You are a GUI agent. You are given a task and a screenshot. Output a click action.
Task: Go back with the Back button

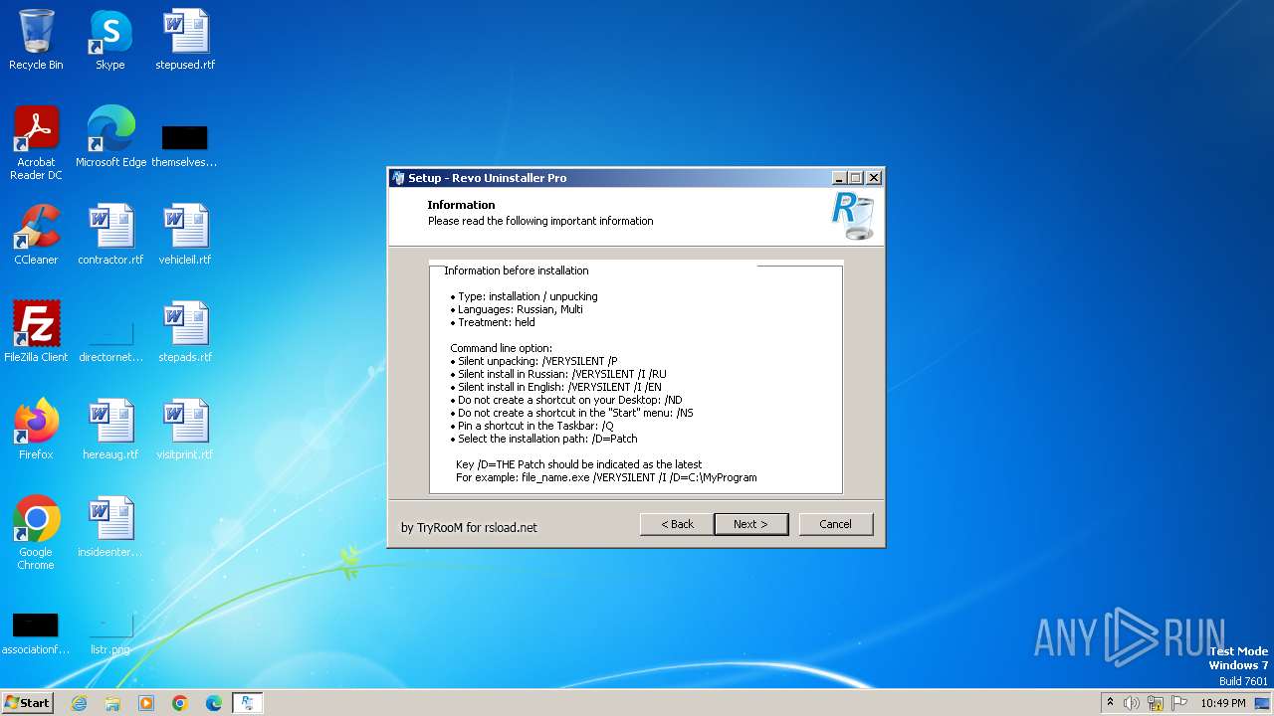pos(677,524)
